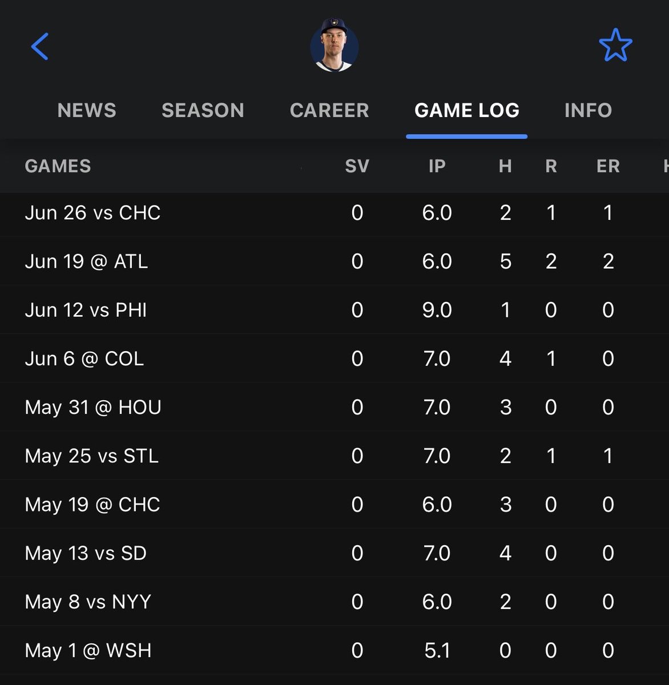Select the GAME LOG tab
The width and height of the screenshot is (669, 685).
pyautogui.click(x=467, y=110)
